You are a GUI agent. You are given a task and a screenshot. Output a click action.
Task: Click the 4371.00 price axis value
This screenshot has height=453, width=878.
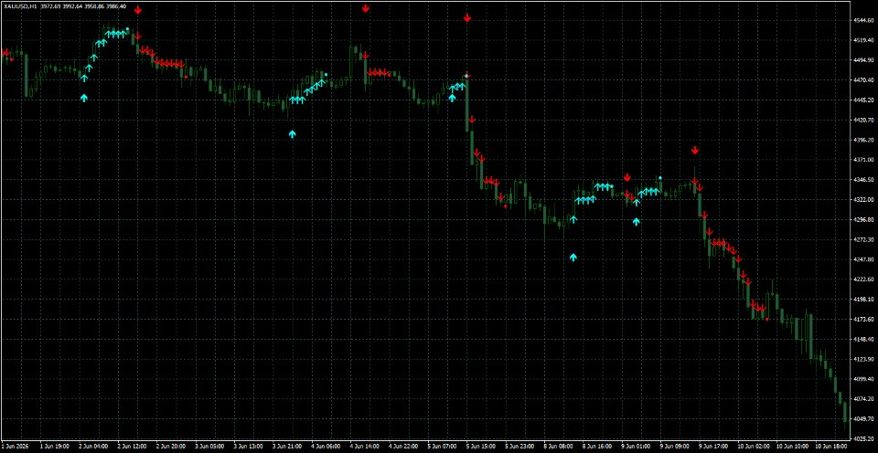click(864, 160)
